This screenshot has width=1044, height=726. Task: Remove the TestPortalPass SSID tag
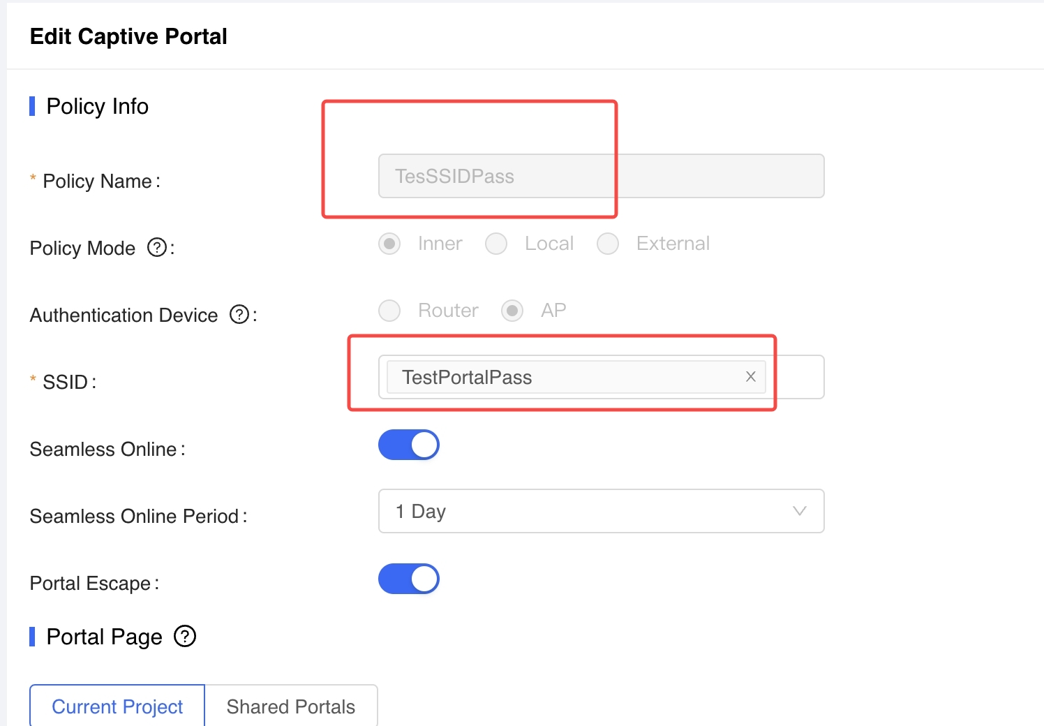(x=751, y=377)
